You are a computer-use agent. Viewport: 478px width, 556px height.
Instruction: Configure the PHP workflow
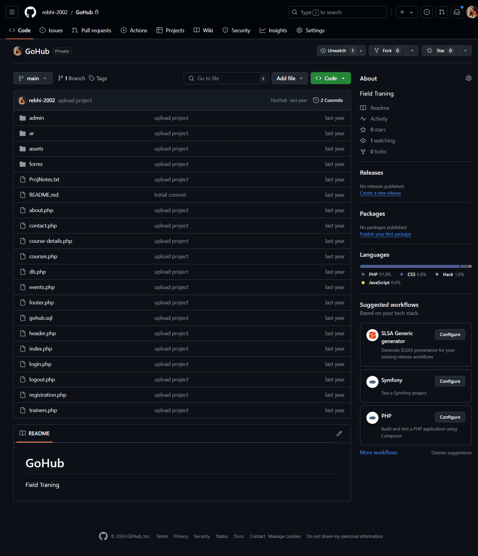tap(450, 417)
